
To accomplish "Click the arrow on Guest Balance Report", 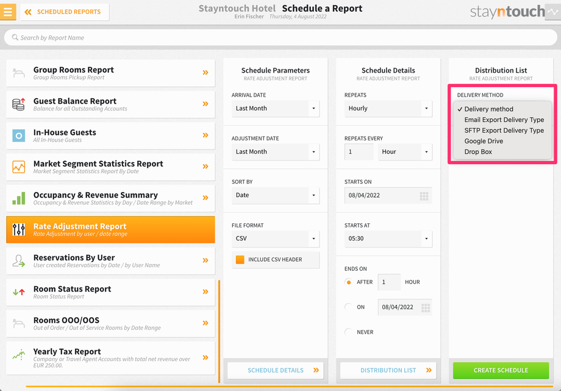I will (x=205, y=104).
